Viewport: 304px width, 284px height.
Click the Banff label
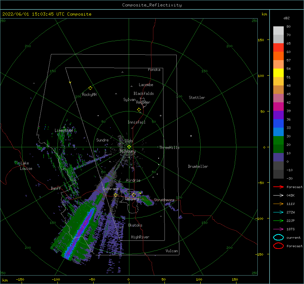(x=56, y=188)
